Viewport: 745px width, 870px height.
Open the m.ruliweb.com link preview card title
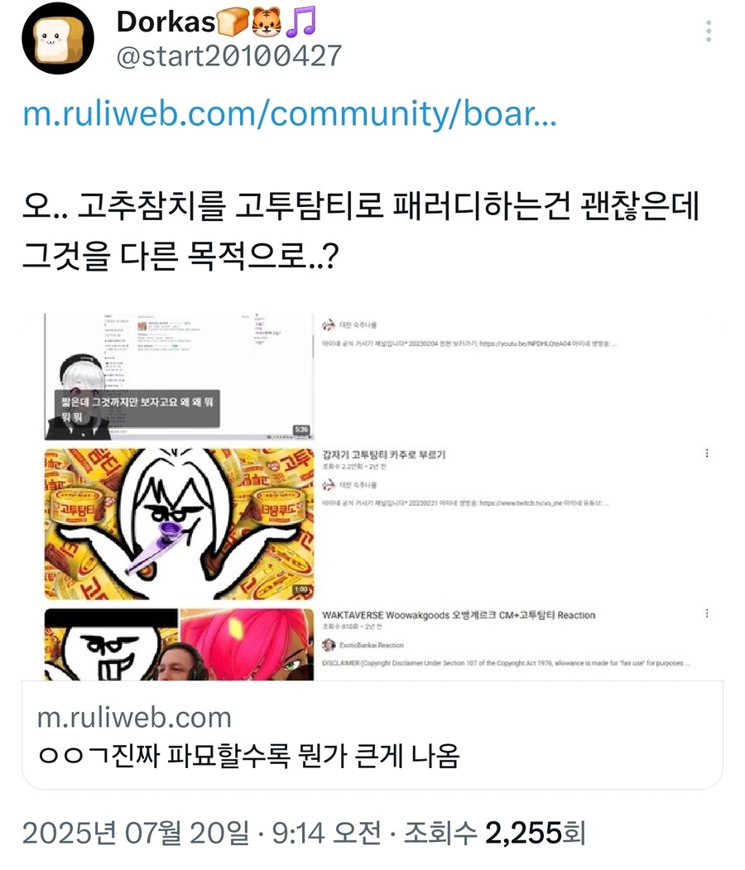coord(249,756)
